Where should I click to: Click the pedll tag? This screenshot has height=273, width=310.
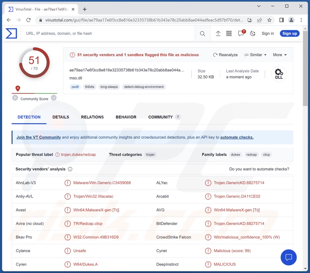pos(75,87)
